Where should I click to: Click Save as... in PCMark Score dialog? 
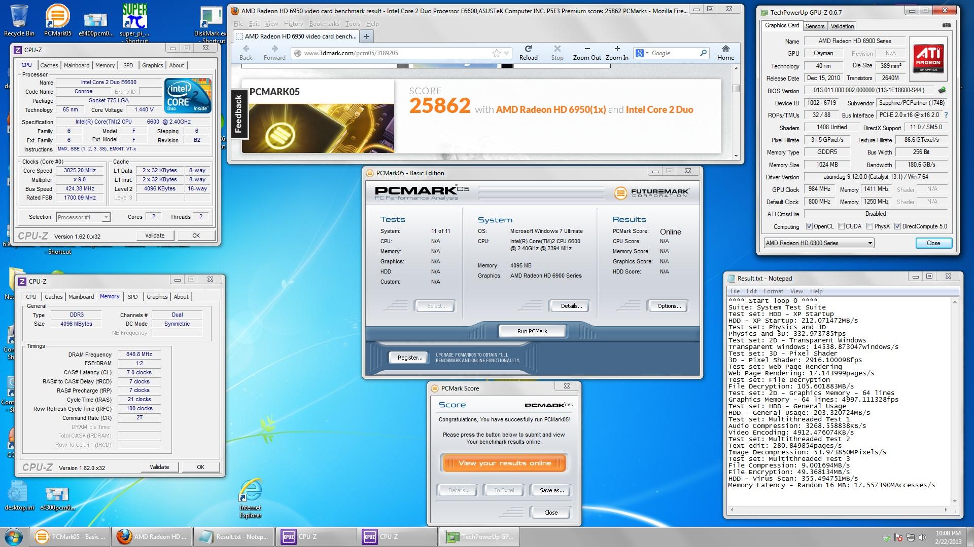(x=551, y=490)
